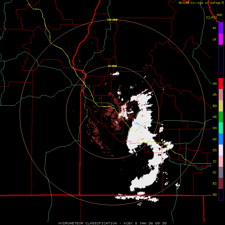The height and width of the screenshot is (225, 225).
Task: Click the DS white legend swatch
Action: tap(221, 150)
